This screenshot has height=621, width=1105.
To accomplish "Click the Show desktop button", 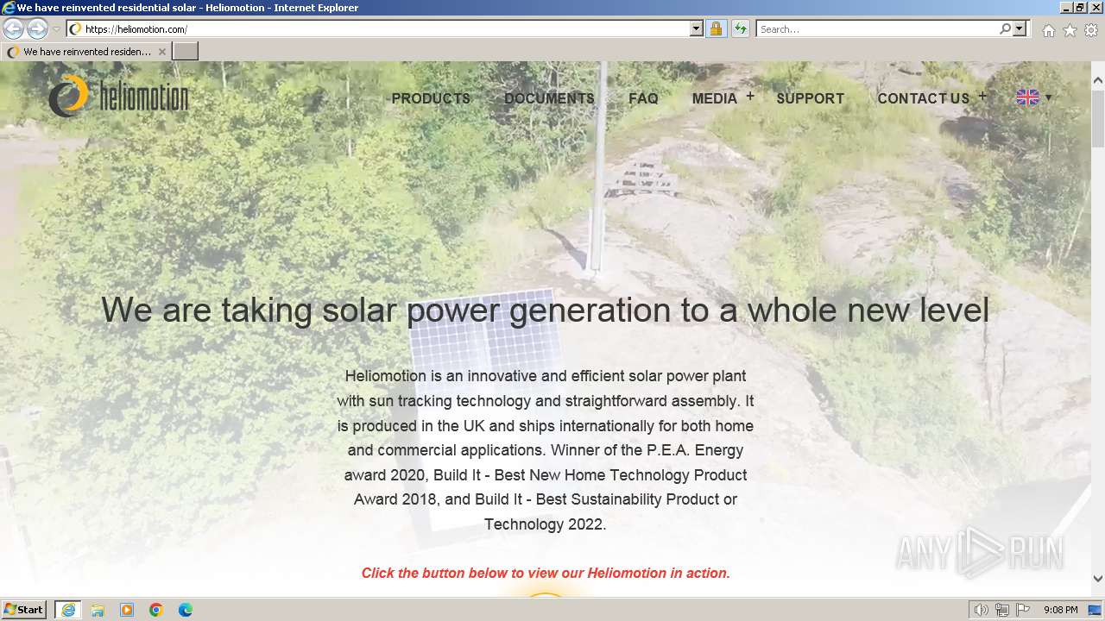I will click(x=1096, y=610).
